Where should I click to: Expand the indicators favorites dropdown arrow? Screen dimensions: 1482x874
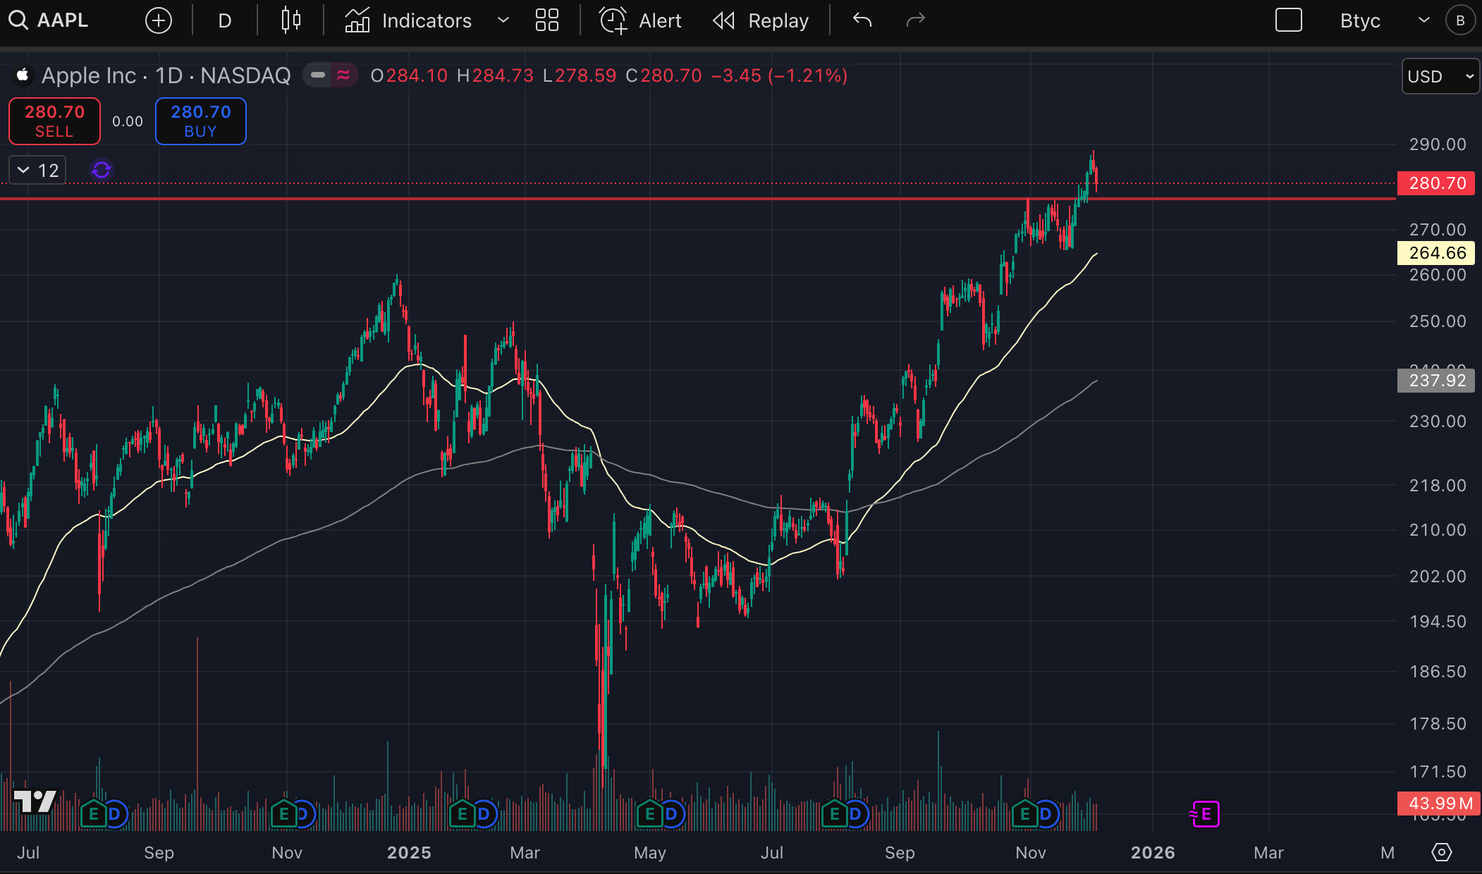503,20
